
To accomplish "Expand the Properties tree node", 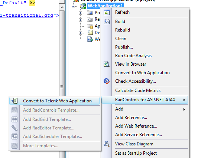I will click(80, 13).
